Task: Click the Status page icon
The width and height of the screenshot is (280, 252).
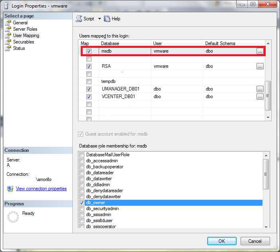Action: pos(8,48)
